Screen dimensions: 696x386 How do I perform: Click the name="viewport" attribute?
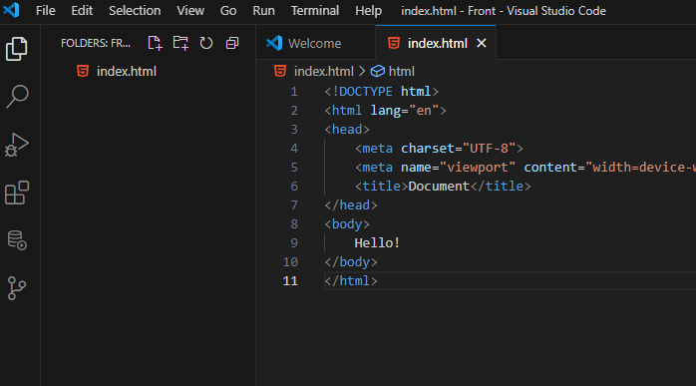458,168
